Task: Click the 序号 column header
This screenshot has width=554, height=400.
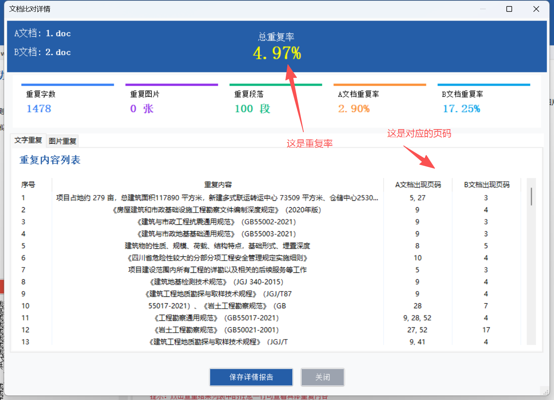Action: pos(28,185)
